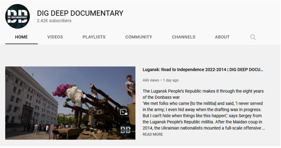View the CHANNELS tab

pyautogui.click(x=184, y=37)
